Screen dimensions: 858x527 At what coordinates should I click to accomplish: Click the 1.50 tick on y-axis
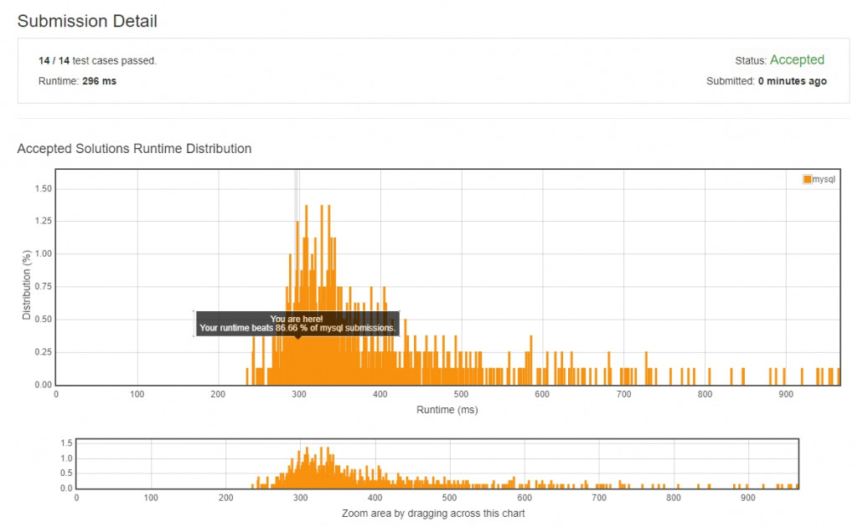[x=44, y=189]
